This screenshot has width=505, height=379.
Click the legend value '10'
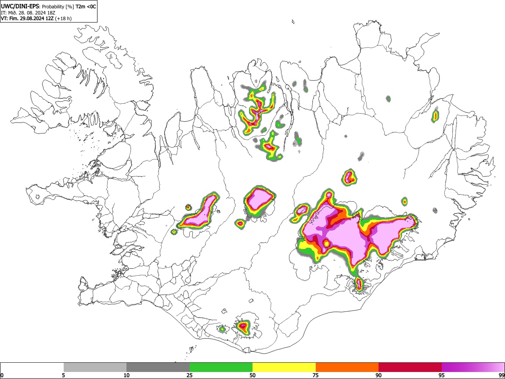(126, 375)
